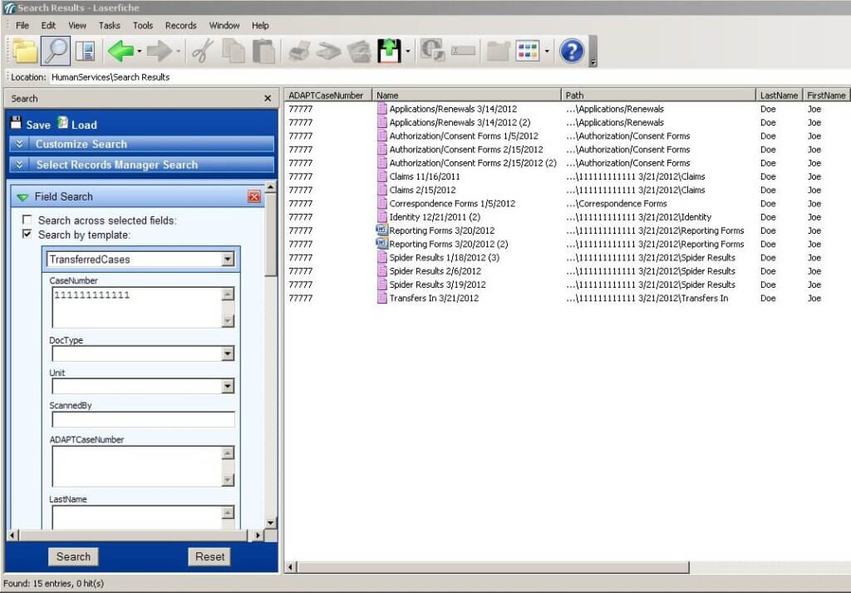Uncheck Search by template checkbox
This screenshot has width=851, height=593.
pos(27,234)
